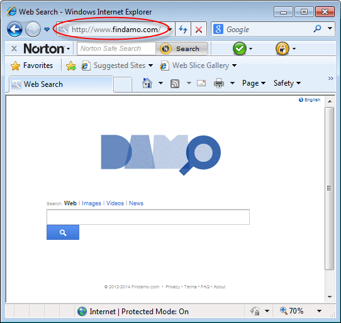
Task: Add page to Favorites bar icon
Action: 71,65
